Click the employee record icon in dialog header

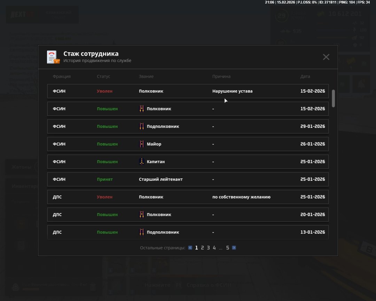[x=53, y=57]
